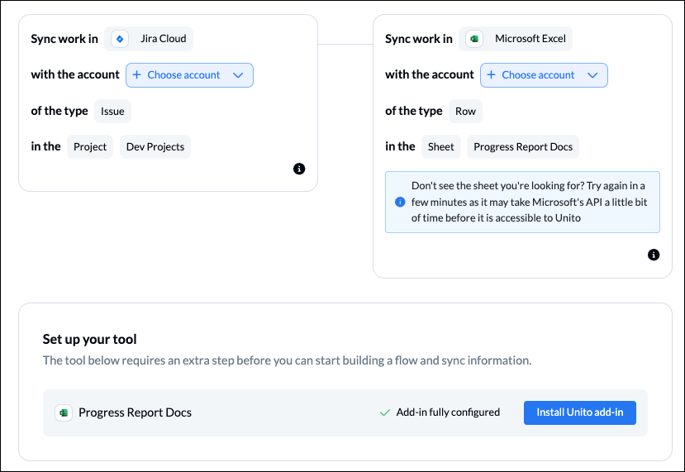Click plus icon in Excel Choose account
Viewport: 685px width, 472px height.
coord(491,74)
